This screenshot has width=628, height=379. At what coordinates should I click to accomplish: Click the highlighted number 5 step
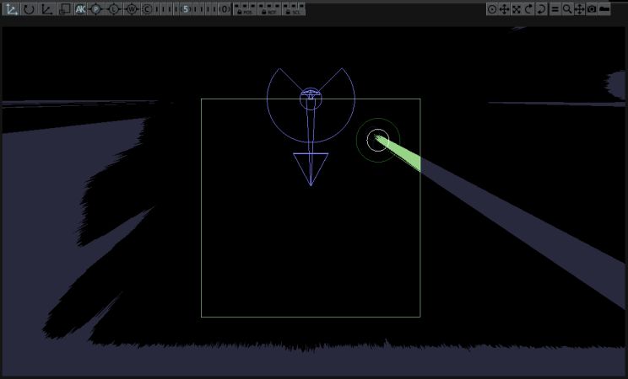click(185, 9)
